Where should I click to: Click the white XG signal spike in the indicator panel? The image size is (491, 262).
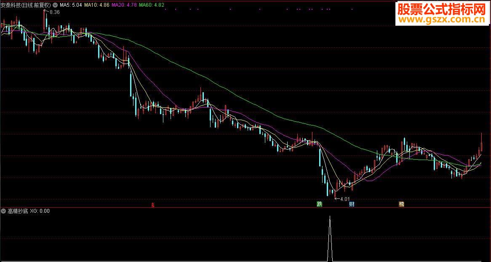(330, 238)
